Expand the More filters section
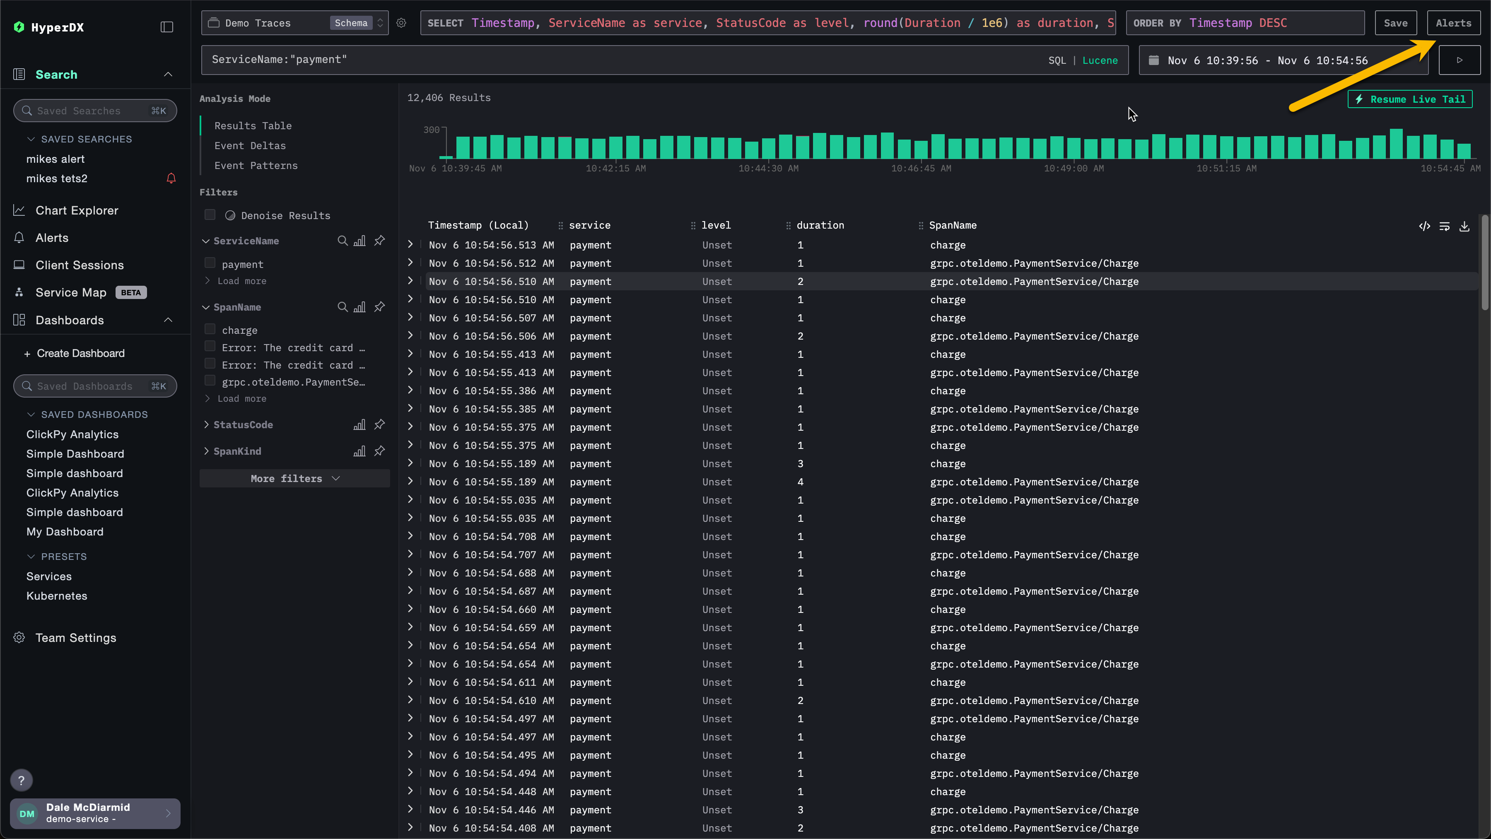Viewport: 1491px width, 839px height. 294,478
